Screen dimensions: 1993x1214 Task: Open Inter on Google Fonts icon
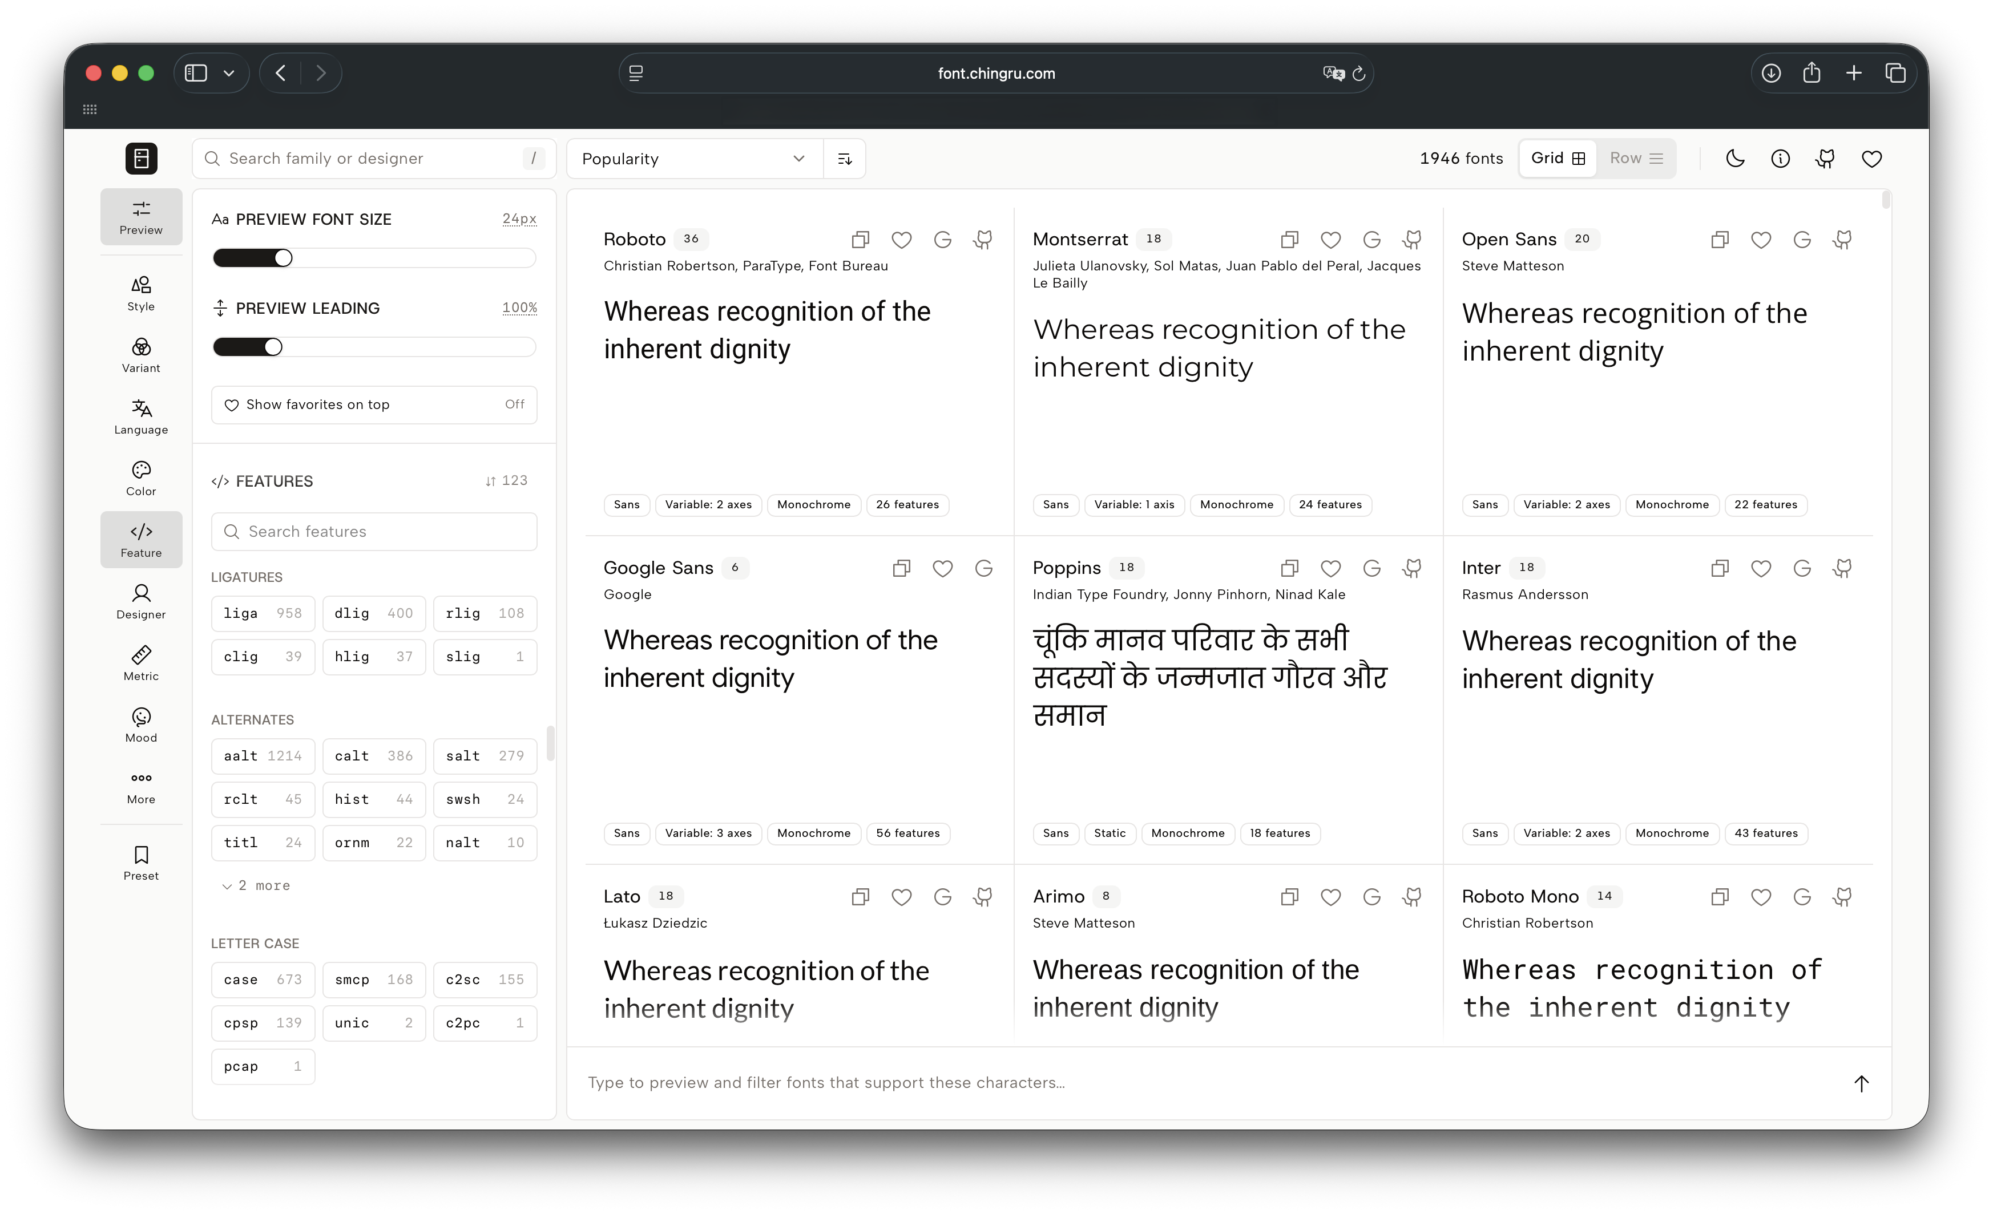point(1802,568)
